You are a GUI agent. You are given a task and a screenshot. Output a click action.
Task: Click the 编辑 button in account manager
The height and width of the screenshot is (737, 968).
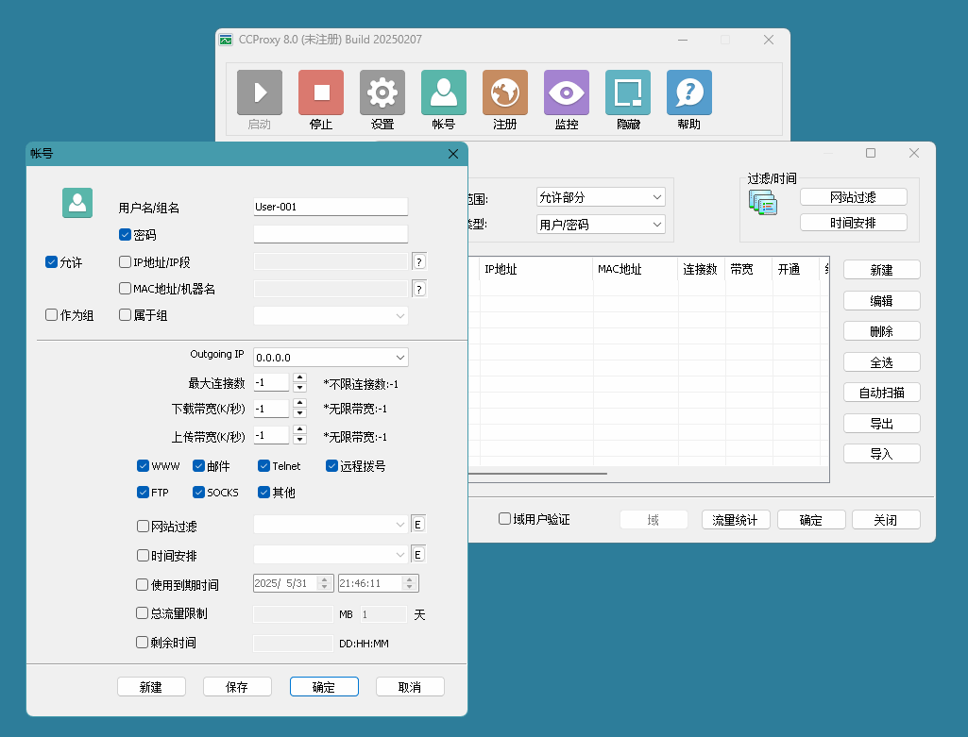click(x=881, y=300)
